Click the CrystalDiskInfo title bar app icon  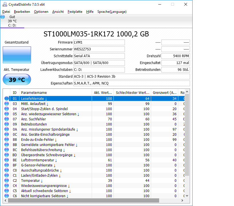5,4
